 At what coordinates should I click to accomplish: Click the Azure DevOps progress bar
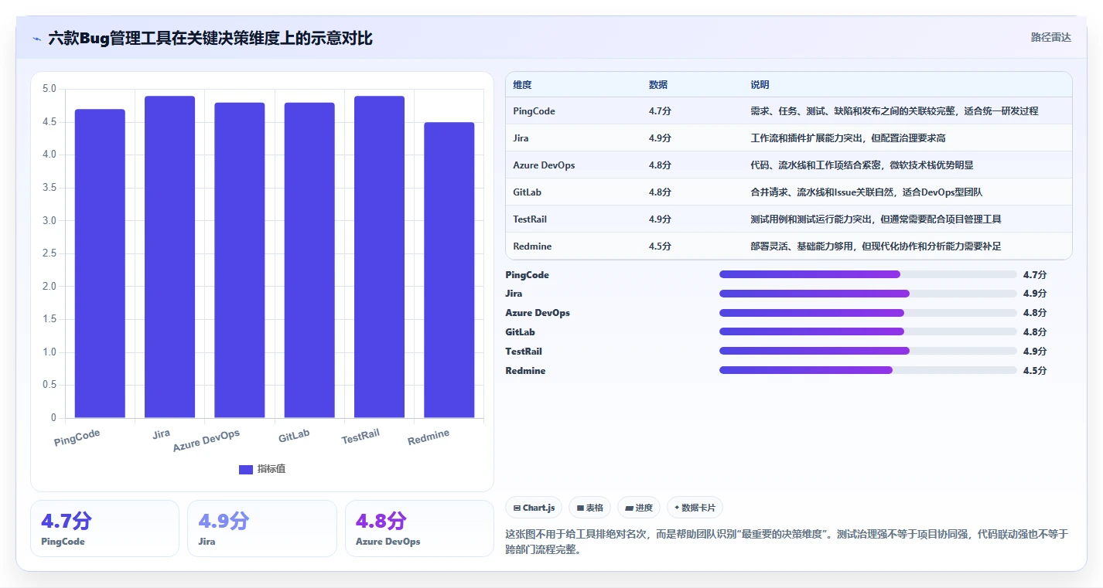[x=868, y=313]
